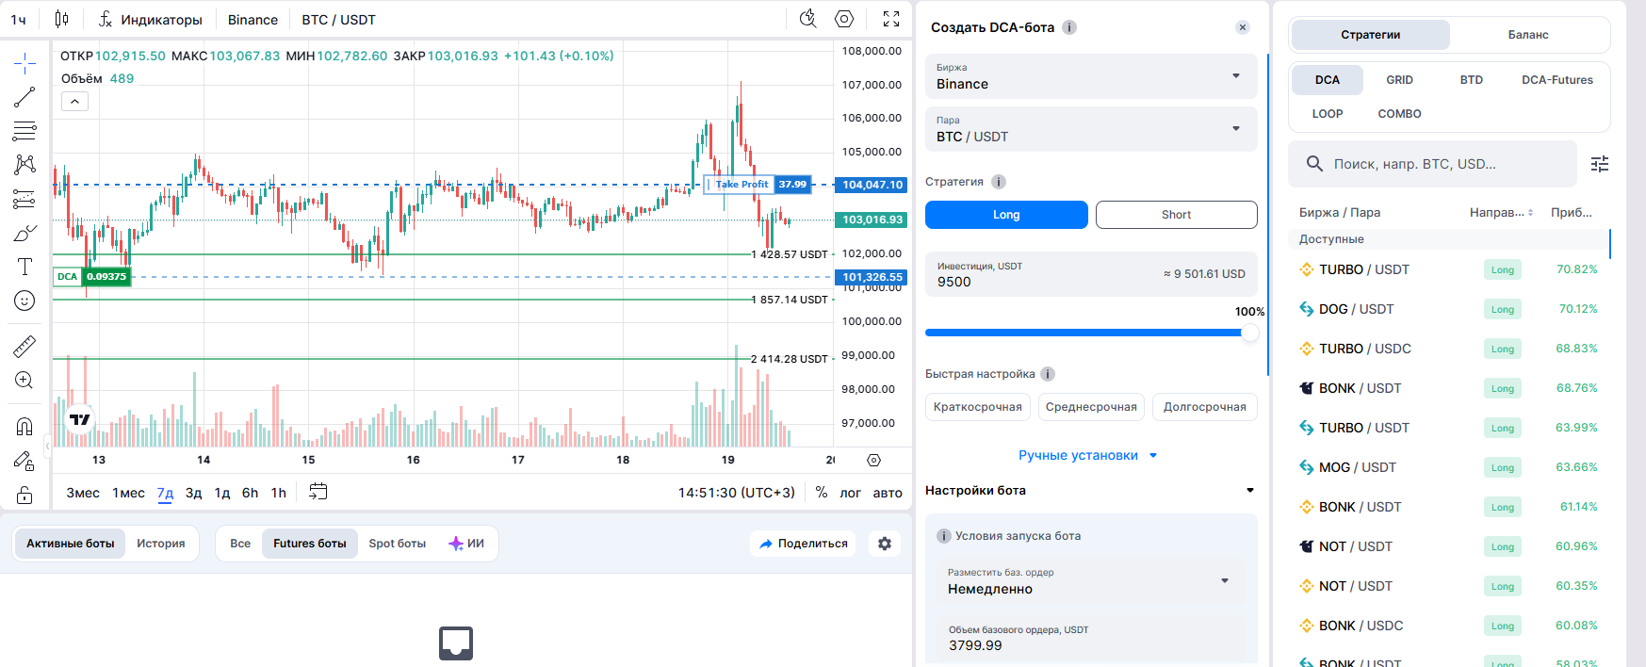
Task: Open the История tab
Action: coord(161,544)
